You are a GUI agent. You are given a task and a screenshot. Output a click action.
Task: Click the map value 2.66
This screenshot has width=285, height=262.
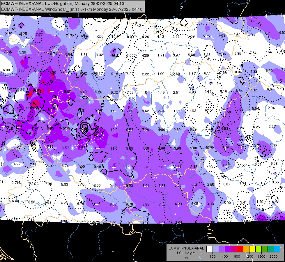click(176, 37)
